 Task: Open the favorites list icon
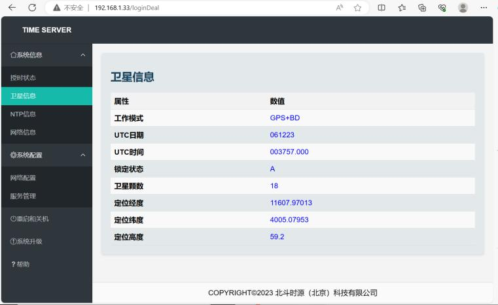point(402,8)
